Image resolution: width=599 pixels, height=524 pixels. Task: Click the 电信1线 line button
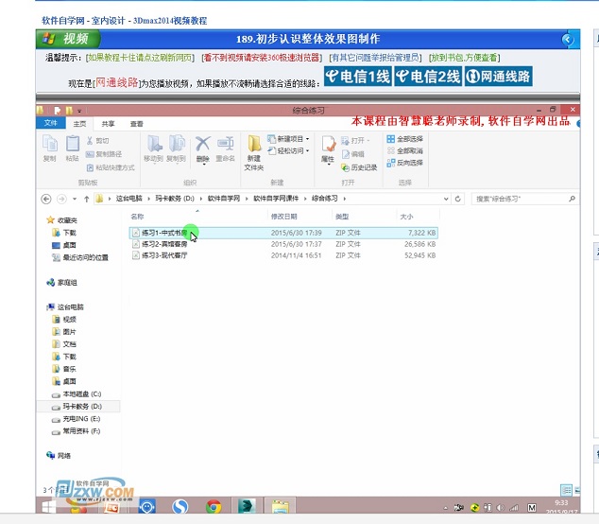357,76
